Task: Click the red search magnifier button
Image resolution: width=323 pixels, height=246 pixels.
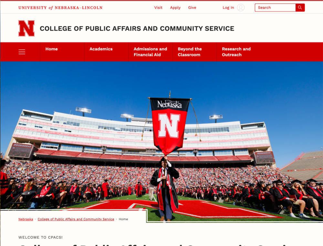Action: click(300, 8)
